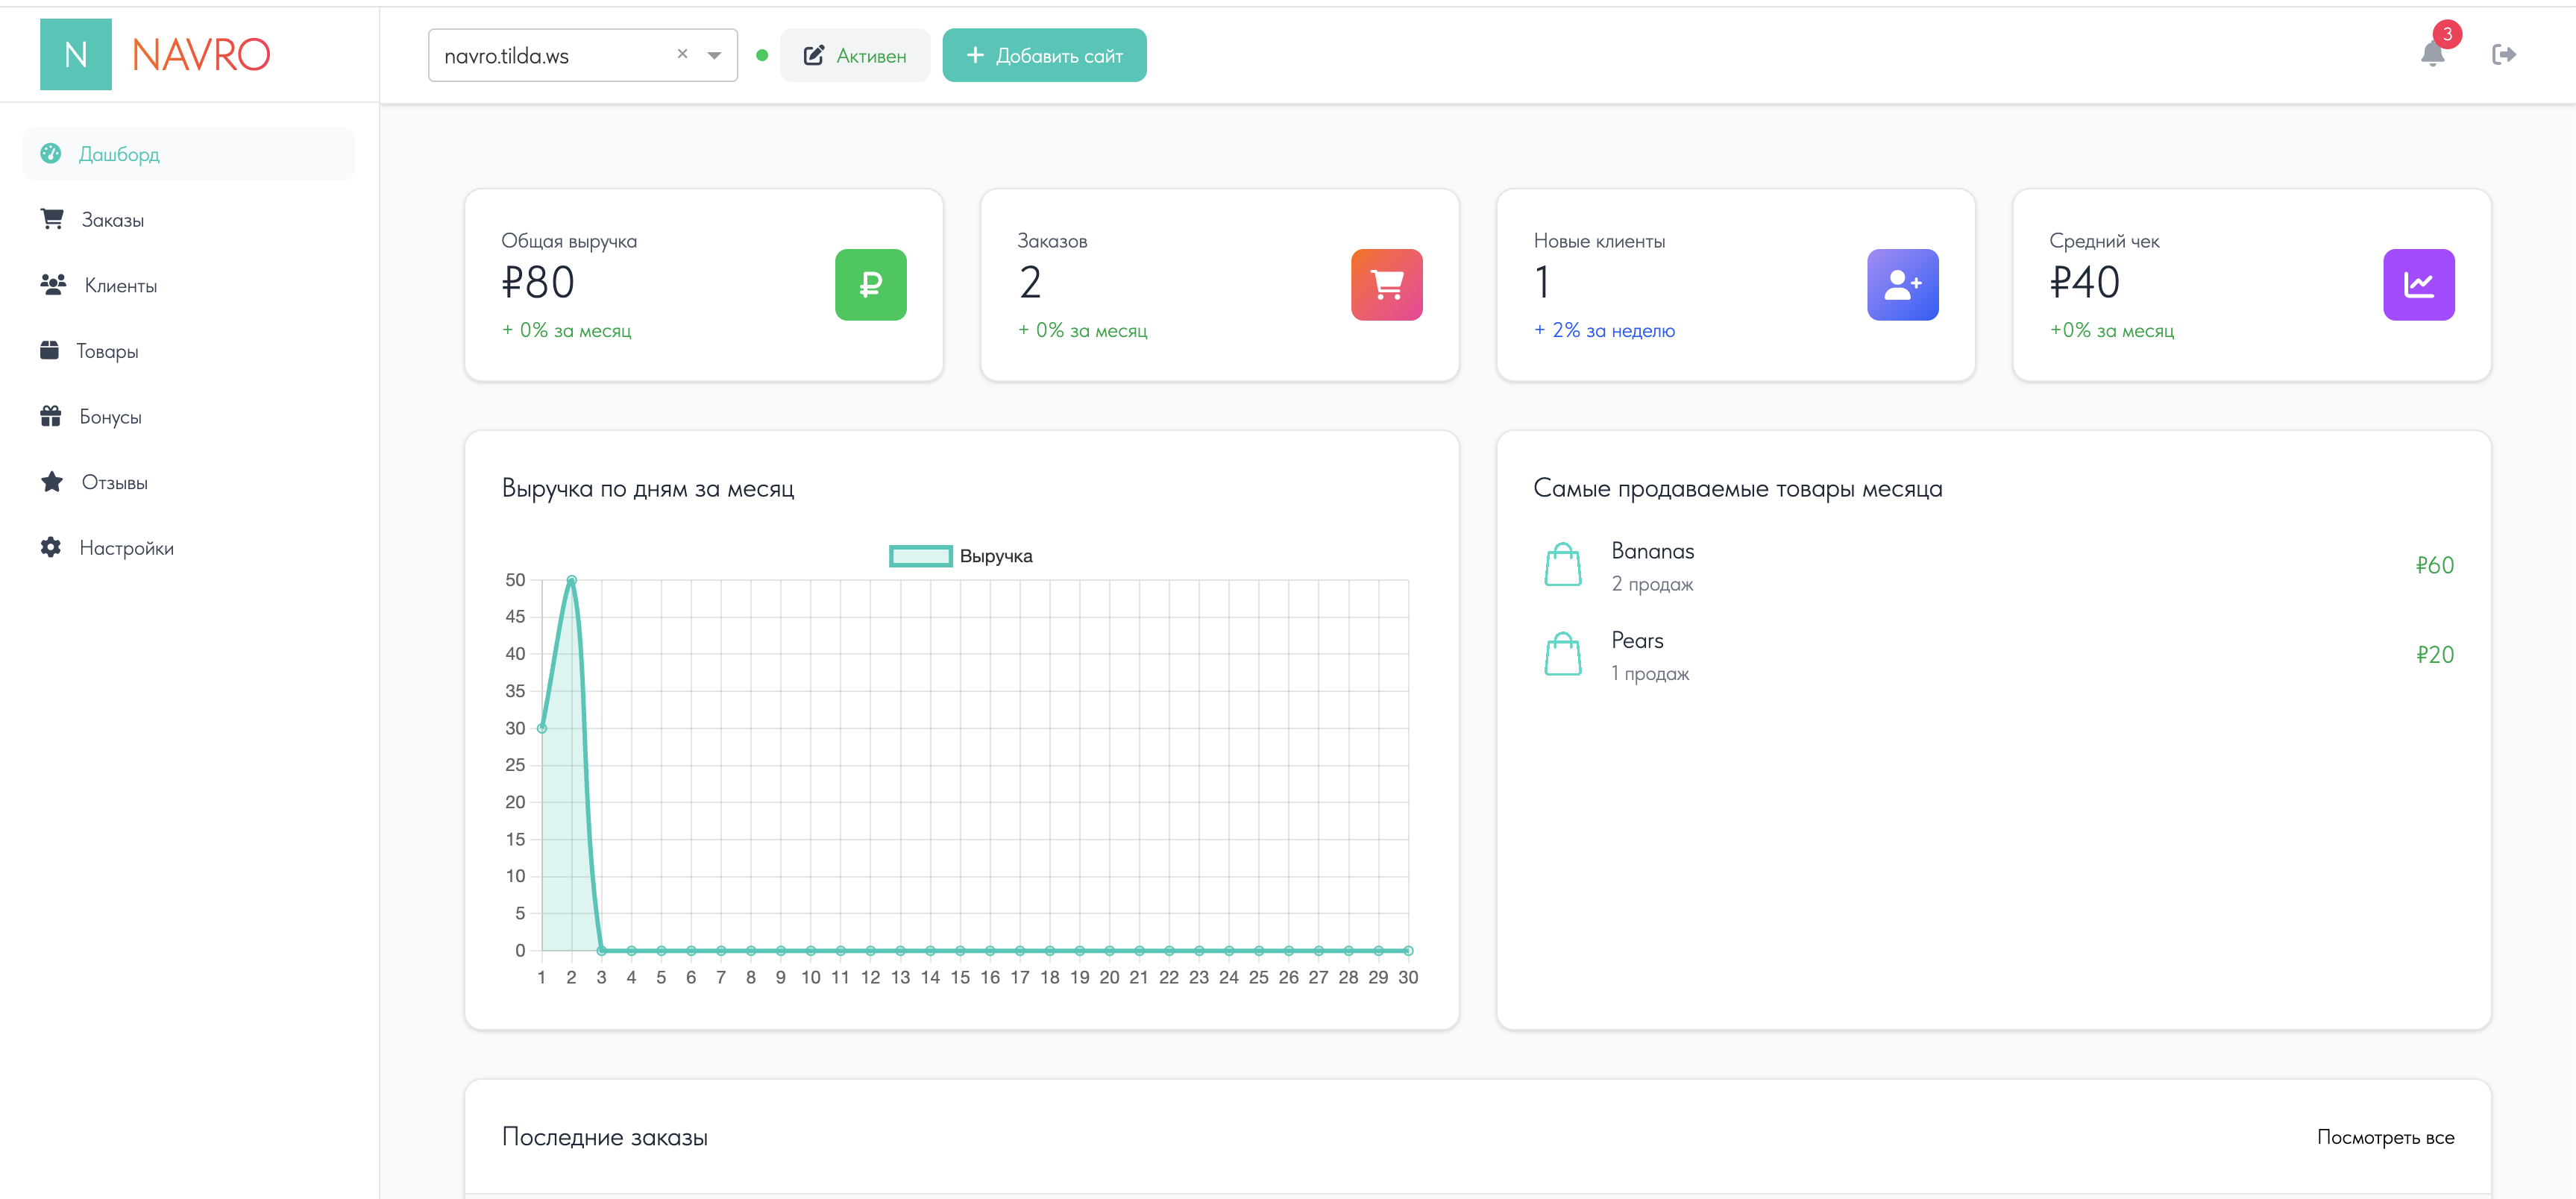Toggle the Выручка chart legend
The image size is (2576, 1199).
pos(960,556)
